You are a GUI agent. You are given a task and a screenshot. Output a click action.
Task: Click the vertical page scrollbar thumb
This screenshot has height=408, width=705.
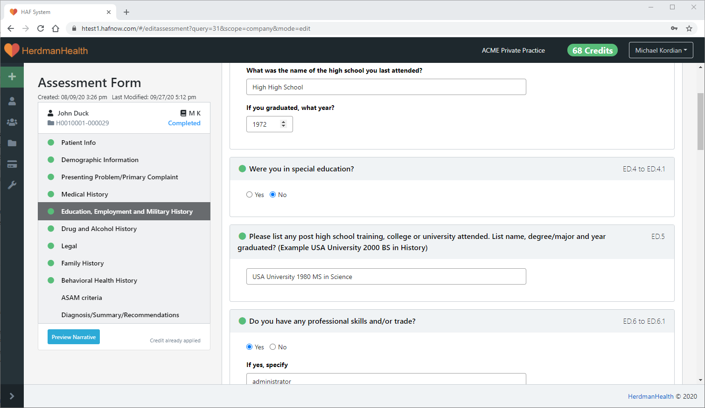pyautogui.click(x=700, y=121)
